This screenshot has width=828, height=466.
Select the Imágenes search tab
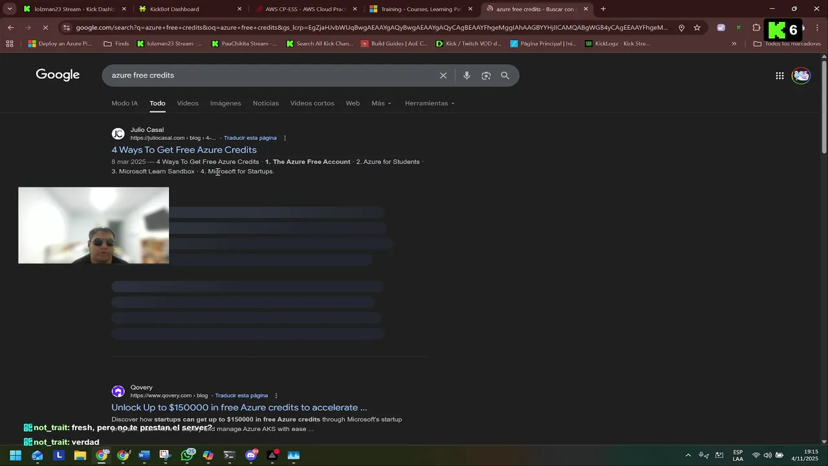coord(225,104)
